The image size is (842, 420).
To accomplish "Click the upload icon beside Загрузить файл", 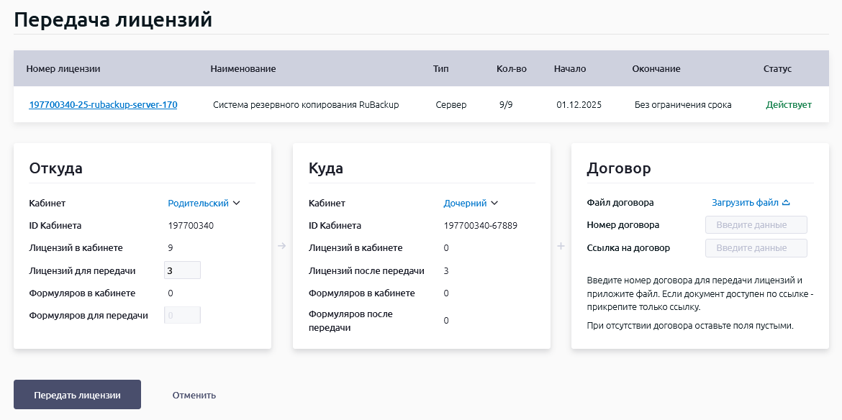I will pos(786,203).
